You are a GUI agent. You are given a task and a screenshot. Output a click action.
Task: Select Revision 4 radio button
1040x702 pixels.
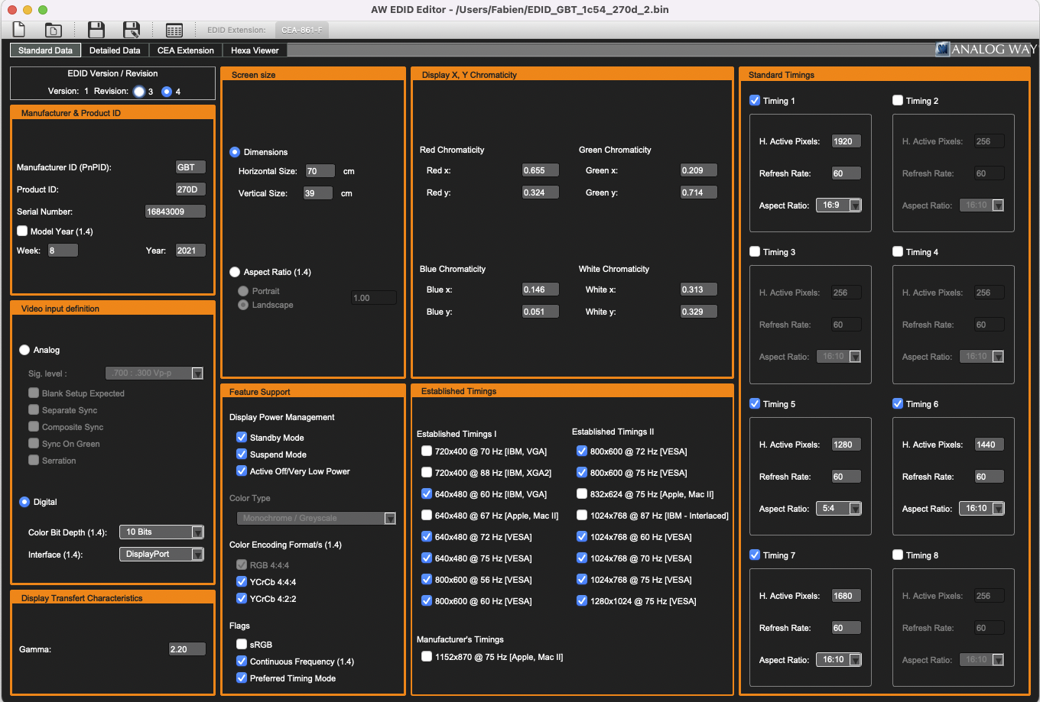click(x=166, y=92)
